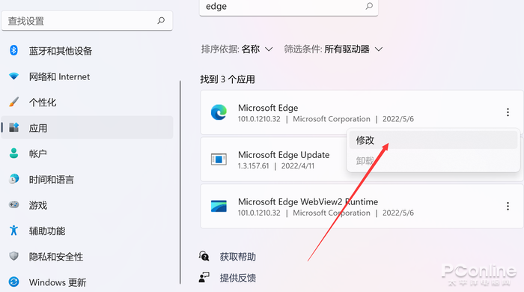Image resolution: width=524 pixels, height=292 pixels.
Task: Click the Edge WebView2 Runtime app icon
Action: 219,206
